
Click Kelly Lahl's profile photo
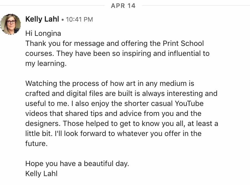(x=11, y=24)
